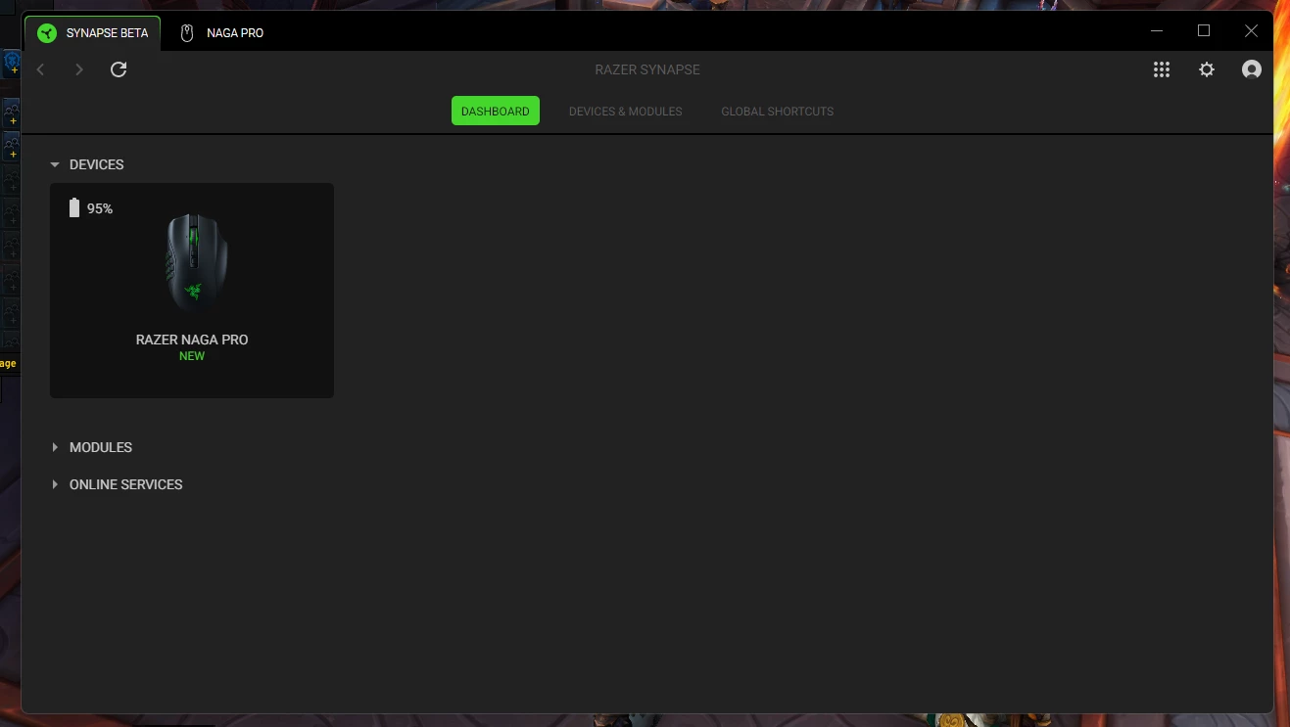Click the green NEW label
The image size is (1290, 727).
click(x=192, y=356)
